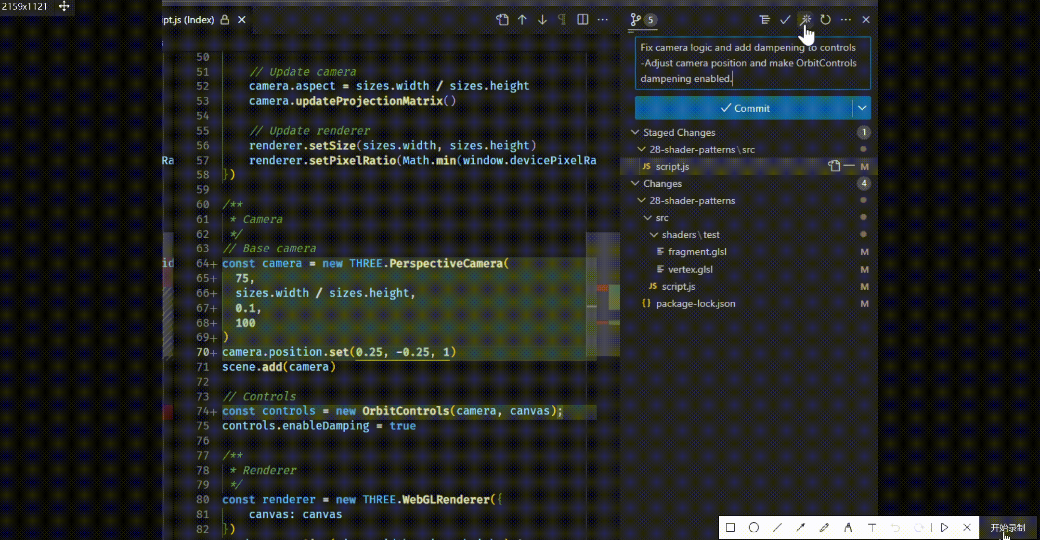The height and width of the screenshot is (540, 1040).
Task: Click the refresh/sync icon in toolbar
Action: coord(825,19)
